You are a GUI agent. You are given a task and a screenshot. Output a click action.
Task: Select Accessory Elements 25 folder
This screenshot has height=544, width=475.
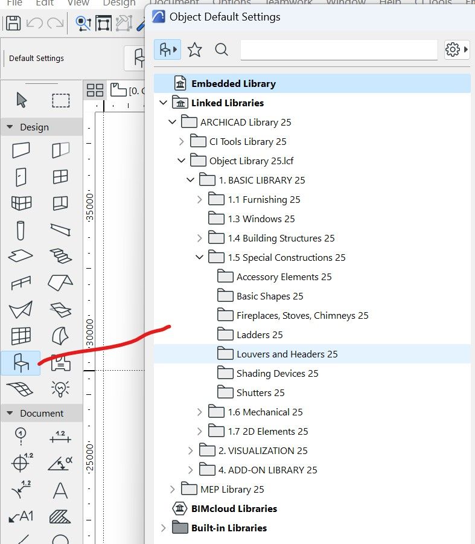pos(274,277)
